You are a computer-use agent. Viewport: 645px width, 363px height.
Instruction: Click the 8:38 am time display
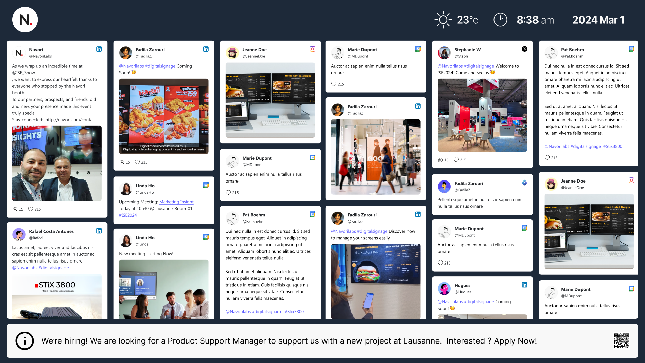tap(535, 20)
